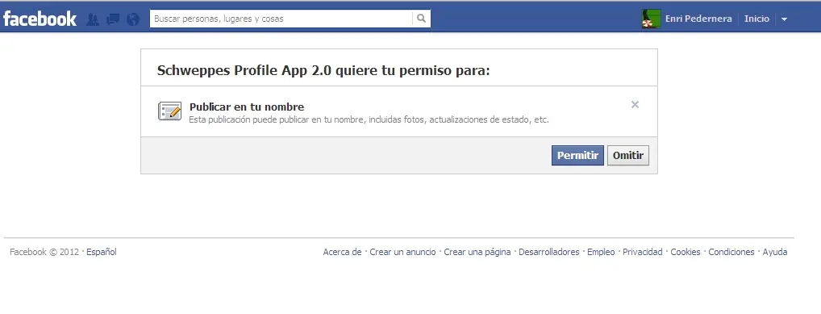Click 'Facebook © 2012' footer text
The image size is (821, 314).
pos(44,252)
